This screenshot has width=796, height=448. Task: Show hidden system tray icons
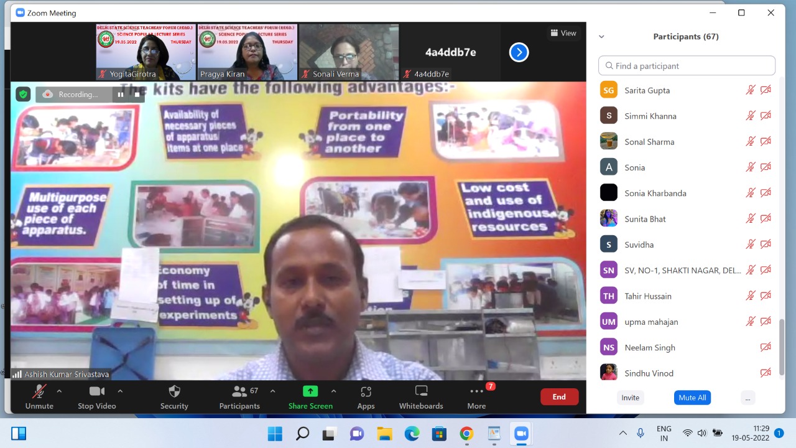coord(623,433)
